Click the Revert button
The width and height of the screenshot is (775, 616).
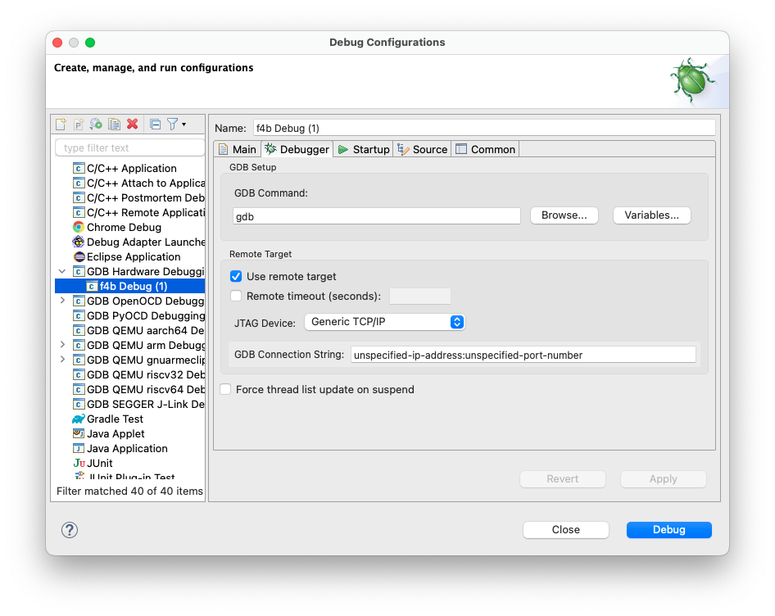[x=563, y=479]
